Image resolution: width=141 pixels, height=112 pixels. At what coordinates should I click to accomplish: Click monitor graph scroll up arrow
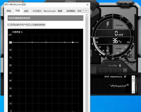(x=133, y=77)
